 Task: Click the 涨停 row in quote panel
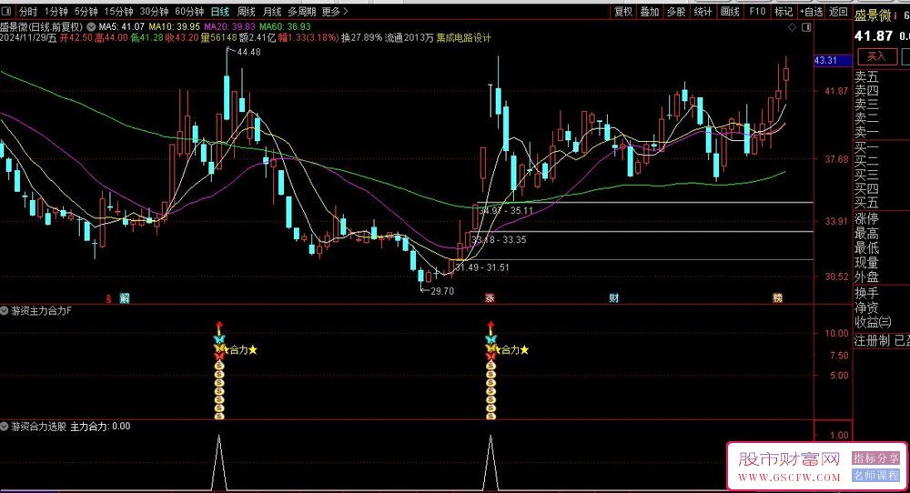point(867,218)
